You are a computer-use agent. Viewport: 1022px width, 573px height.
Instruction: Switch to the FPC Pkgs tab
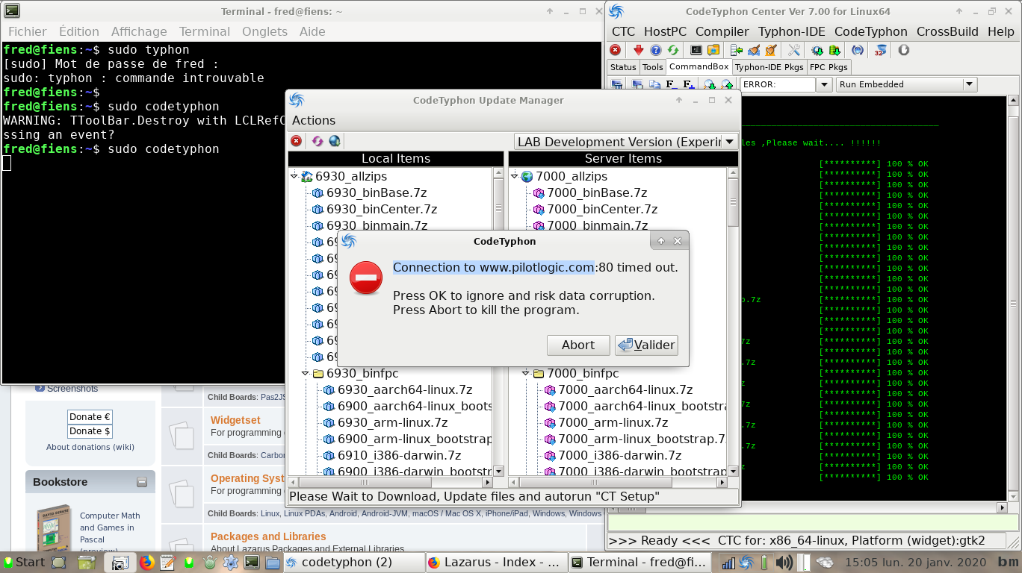pyautogui.click(x=829, y=67)
